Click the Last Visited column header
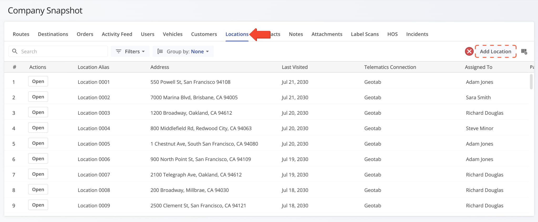The image size is (538, 222). click(x=295, y=67)
